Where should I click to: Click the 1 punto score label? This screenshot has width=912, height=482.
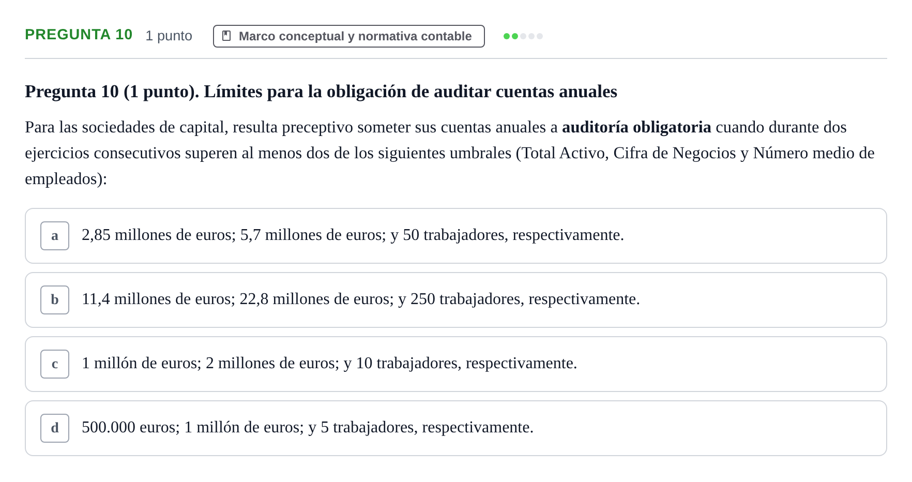169,36
